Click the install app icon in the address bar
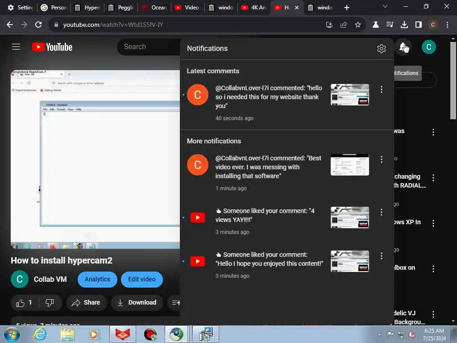This screenshot has width=457, height=343. point(329,25)
